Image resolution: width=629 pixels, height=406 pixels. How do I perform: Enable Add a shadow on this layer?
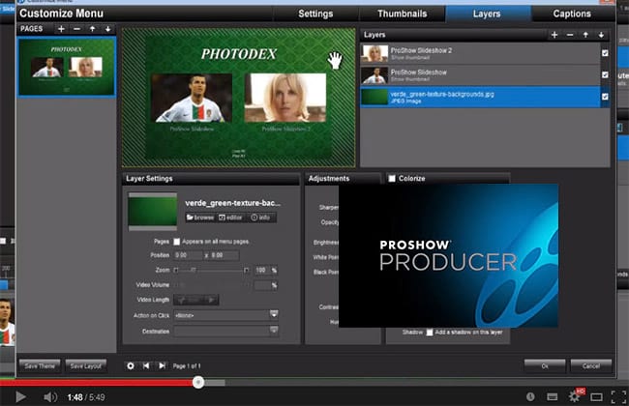pos(430,333)
